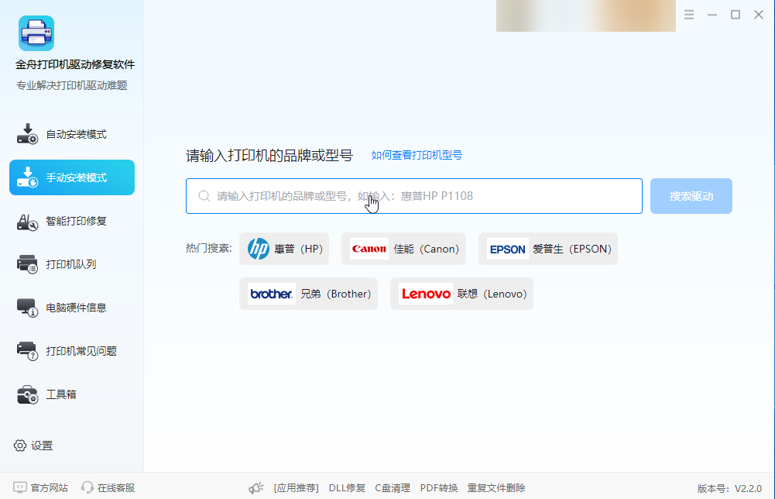
Task: Click the 在线客服 headset icon
Action: [87, 487]
